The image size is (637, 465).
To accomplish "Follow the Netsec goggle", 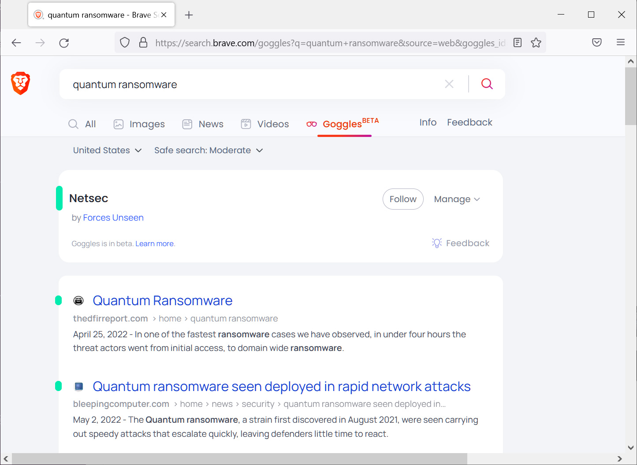I will [x=403, y=199].
